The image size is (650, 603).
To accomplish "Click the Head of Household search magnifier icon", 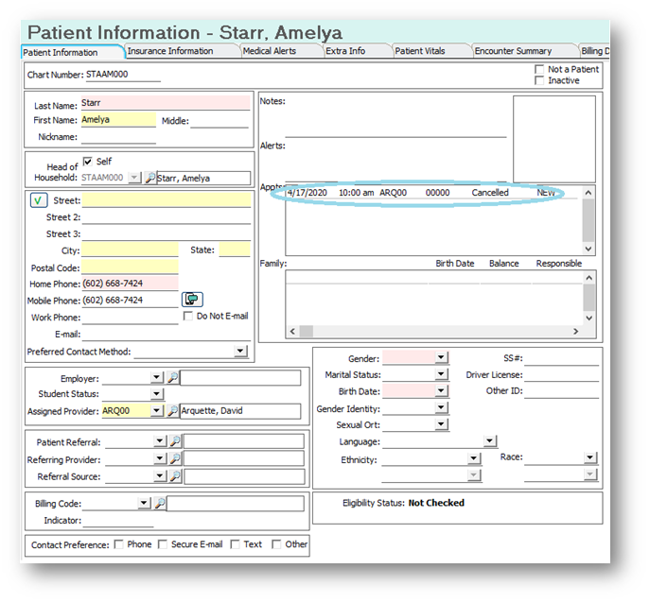I will (150, 178).
